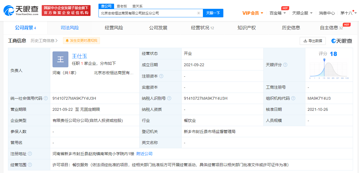
Task: Click the help icon beside 经营范围
Action: click(30, 165)
